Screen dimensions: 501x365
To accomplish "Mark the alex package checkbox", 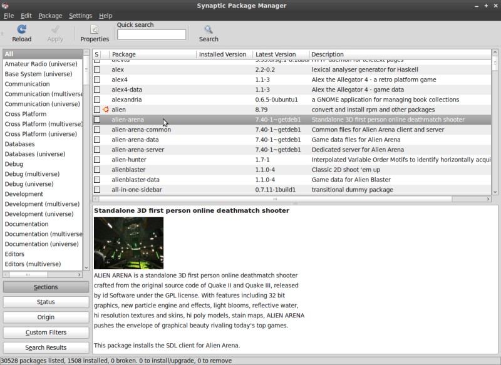I will (97, 69).
